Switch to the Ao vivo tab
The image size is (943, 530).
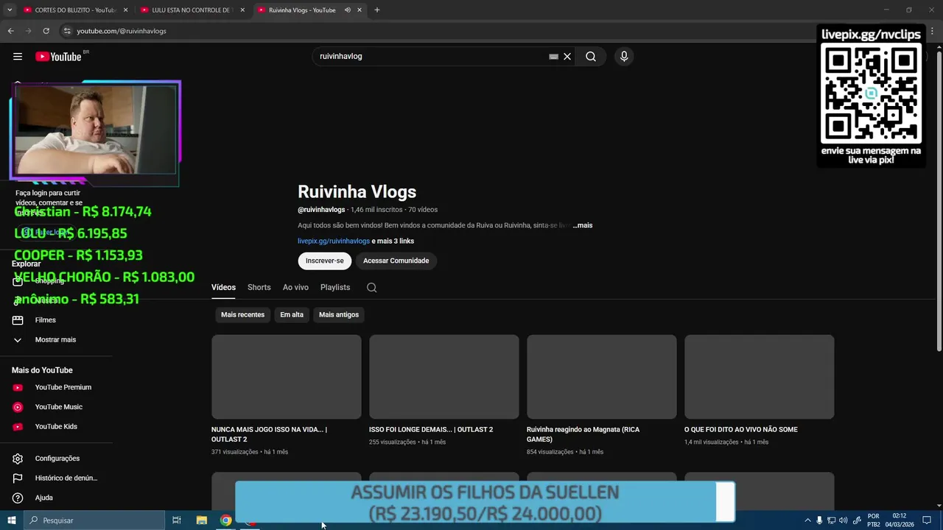(x=295, y=288)
